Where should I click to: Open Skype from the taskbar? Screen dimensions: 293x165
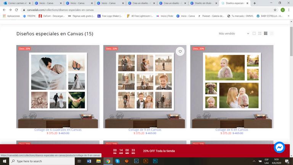pyautogui.click(x=118, y=161)
